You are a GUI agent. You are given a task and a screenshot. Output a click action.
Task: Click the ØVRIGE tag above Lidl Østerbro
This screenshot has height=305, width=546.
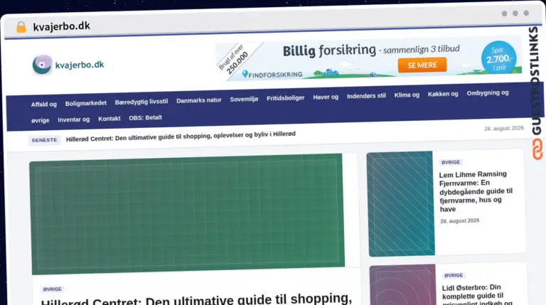[x=454, y=275]
